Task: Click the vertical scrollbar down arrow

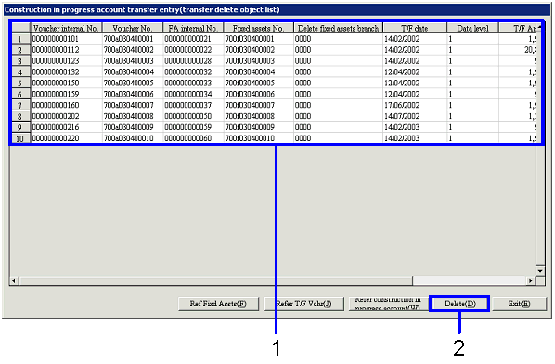Action: (x=540, y=271)
